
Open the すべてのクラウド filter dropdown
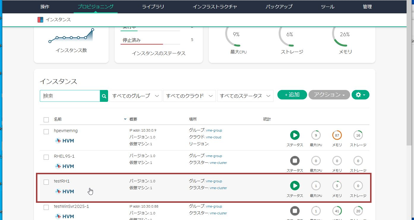click(x=189, y=96)
